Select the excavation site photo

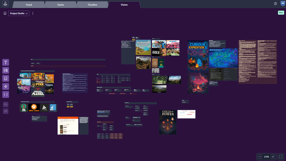[143, 63]
